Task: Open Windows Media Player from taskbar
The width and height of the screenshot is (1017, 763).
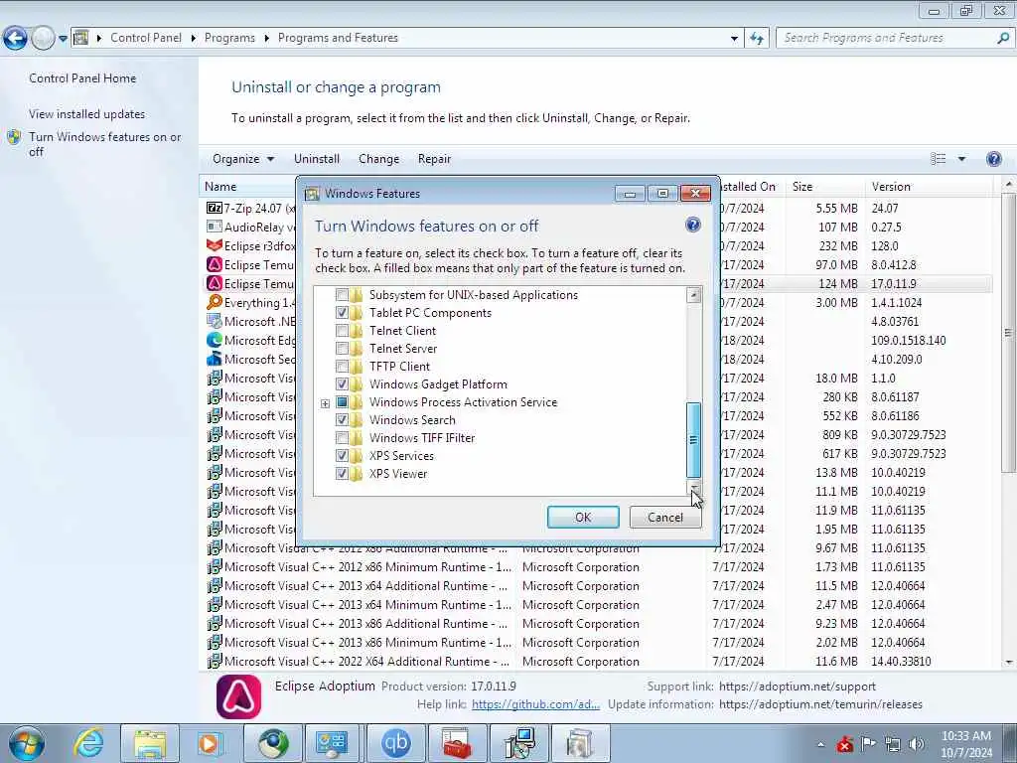Action: [x=210, y=743]
